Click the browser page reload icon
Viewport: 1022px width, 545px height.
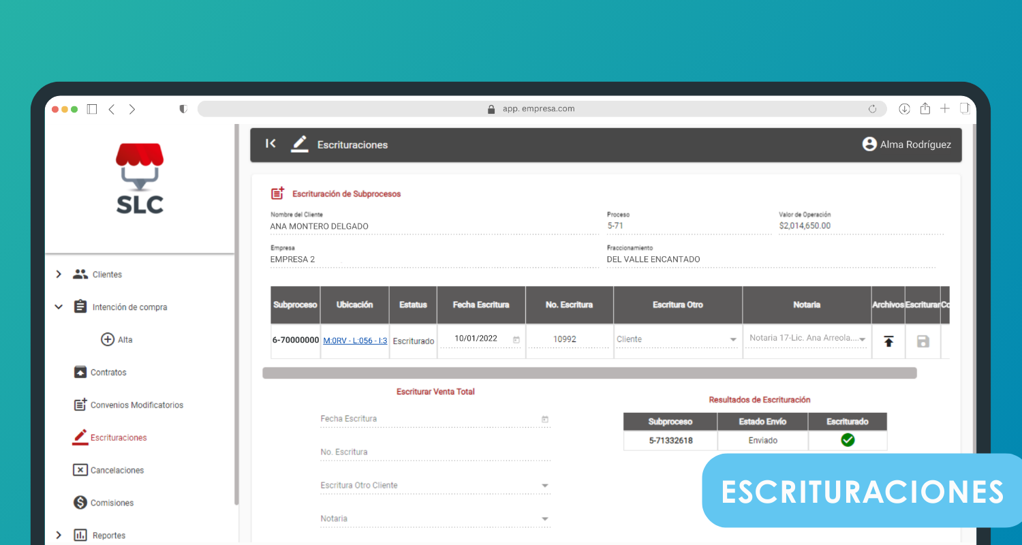[872, 109]
